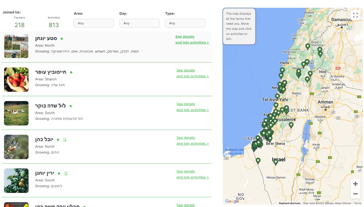Open the Google logo on the map
364x207 pixels.
pyautogui.click(x=232, y=201)
